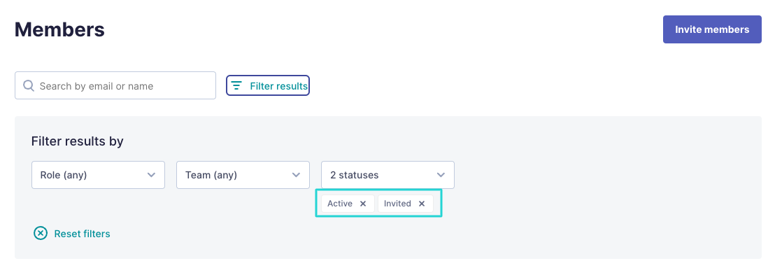Click the magnifying glass search icon
775x268 pixels.
[x=29, y=86]
